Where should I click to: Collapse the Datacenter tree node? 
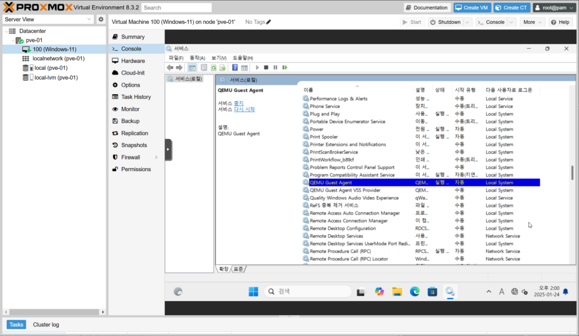(x=7, y=31)
